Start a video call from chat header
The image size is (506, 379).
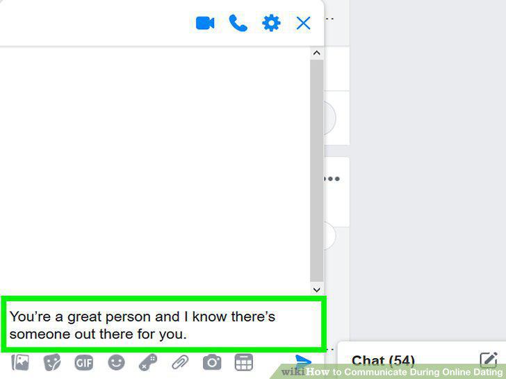(x=205, y=23)
